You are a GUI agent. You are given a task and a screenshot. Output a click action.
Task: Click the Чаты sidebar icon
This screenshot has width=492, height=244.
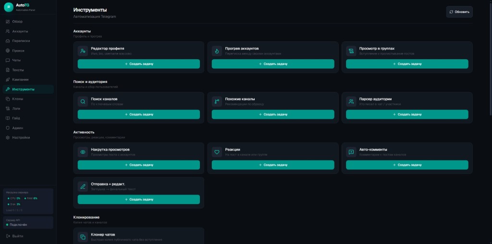click(x=8, y=60)
